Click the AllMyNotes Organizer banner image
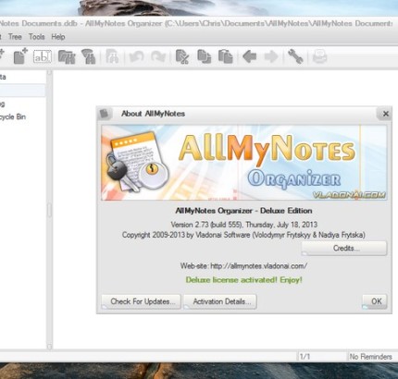Viewport: 398px width, 379px height. (244, 163)
